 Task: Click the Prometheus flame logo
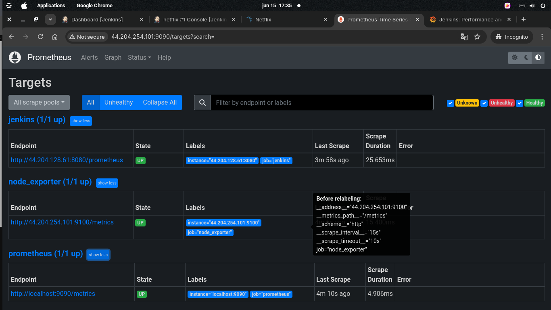[15, 57]
